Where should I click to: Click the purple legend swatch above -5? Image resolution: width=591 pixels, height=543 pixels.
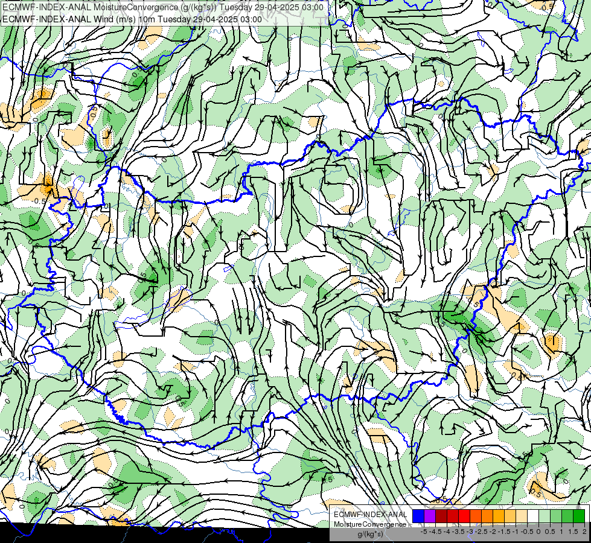tap(430, 516)
